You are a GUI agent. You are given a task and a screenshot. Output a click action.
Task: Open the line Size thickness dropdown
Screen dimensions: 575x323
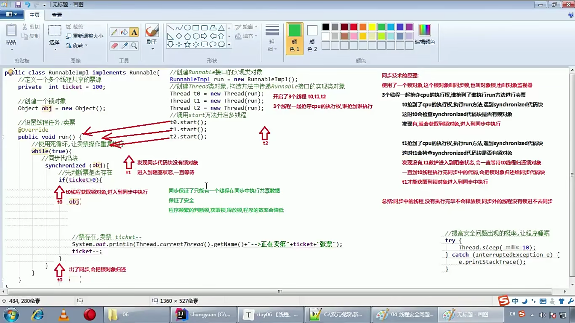coord(272,38)
